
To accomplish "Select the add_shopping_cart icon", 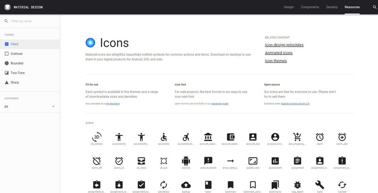I will [297, 137].
